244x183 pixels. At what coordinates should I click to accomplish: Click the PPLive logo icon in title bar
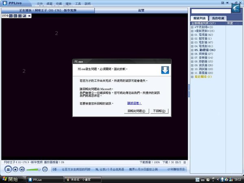[x=4, y=3]
